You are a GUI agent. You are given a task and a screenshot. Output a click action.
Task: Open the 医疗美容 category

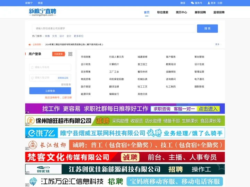[86, 87]
